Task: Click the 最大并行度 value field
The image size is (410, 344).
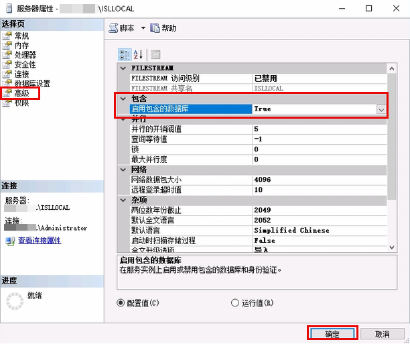Action: [x=318, y=160]
